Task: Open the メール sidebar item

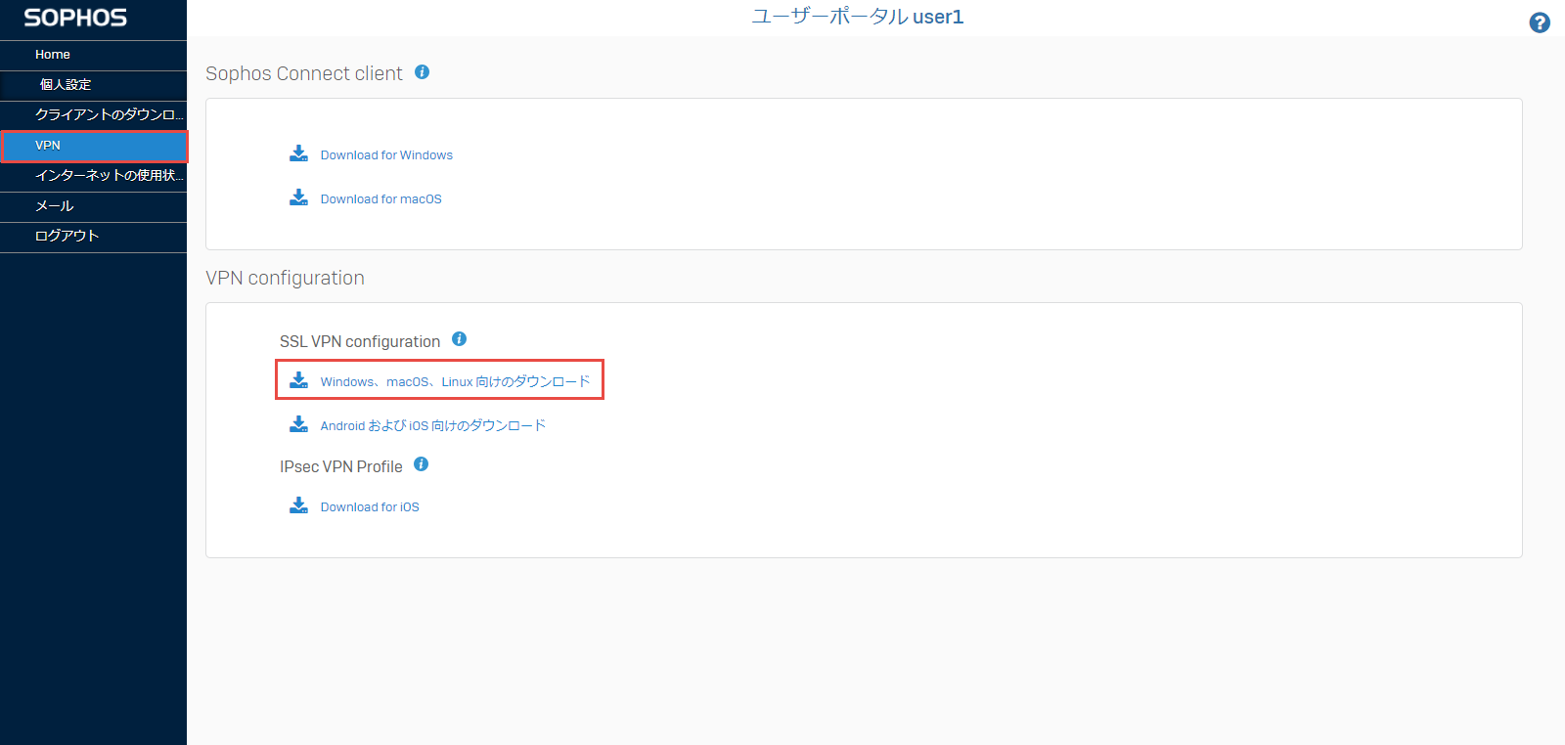Action: (55, 206)
